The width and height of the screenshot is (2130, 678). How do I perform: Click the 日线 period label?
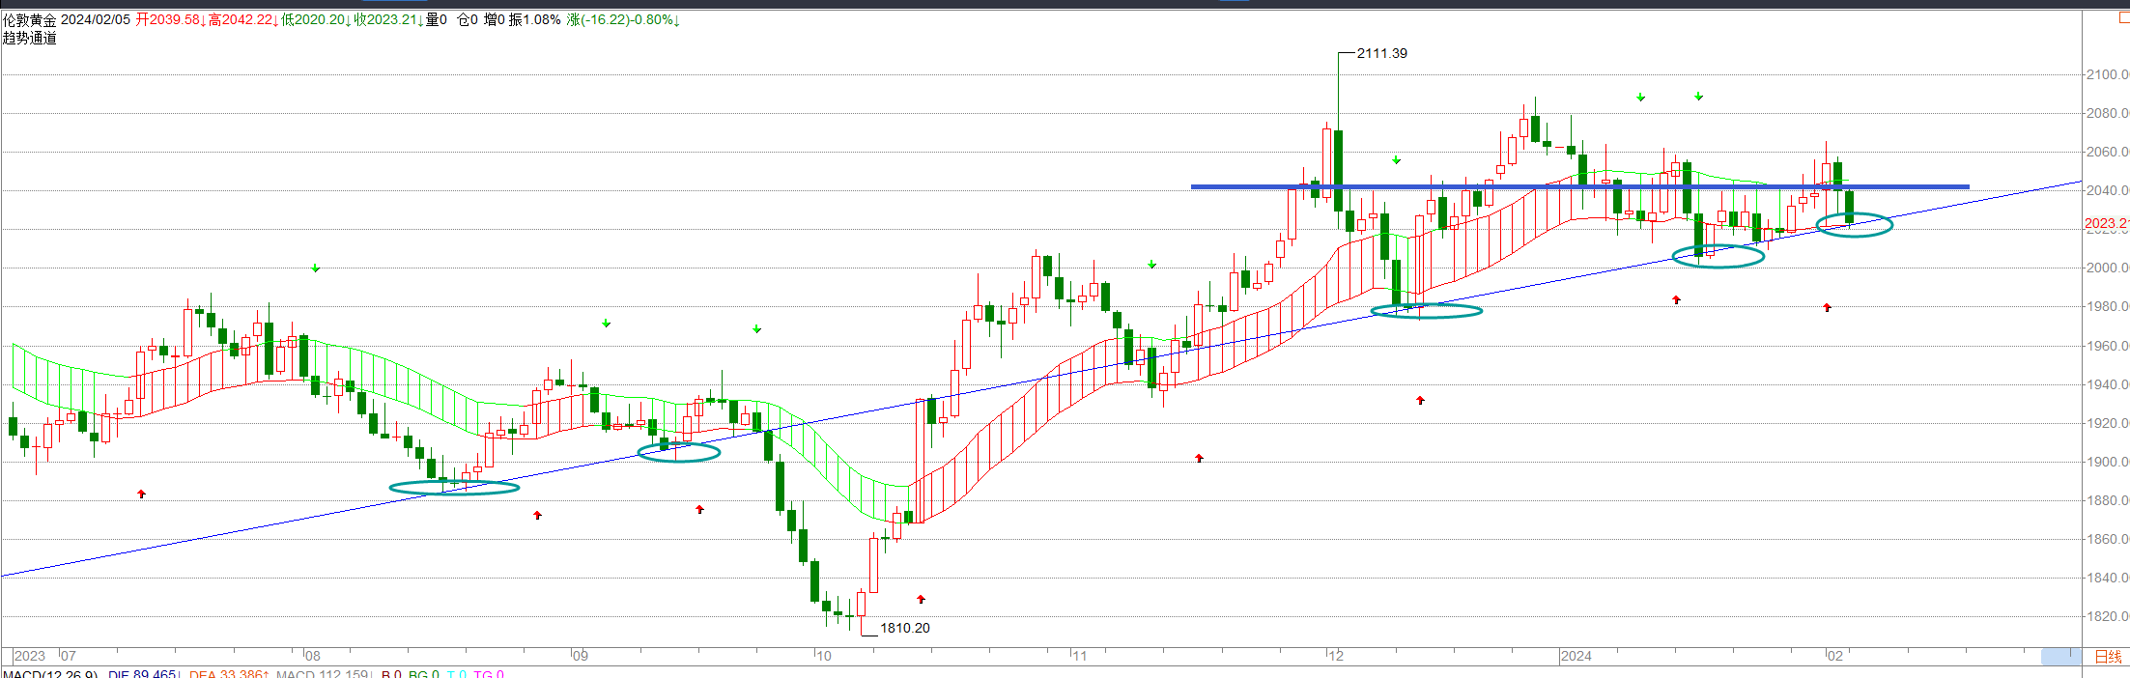[2108, 657]
